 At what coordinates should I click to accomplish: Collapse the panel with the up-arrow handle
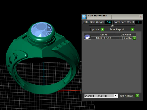point(112,26)
